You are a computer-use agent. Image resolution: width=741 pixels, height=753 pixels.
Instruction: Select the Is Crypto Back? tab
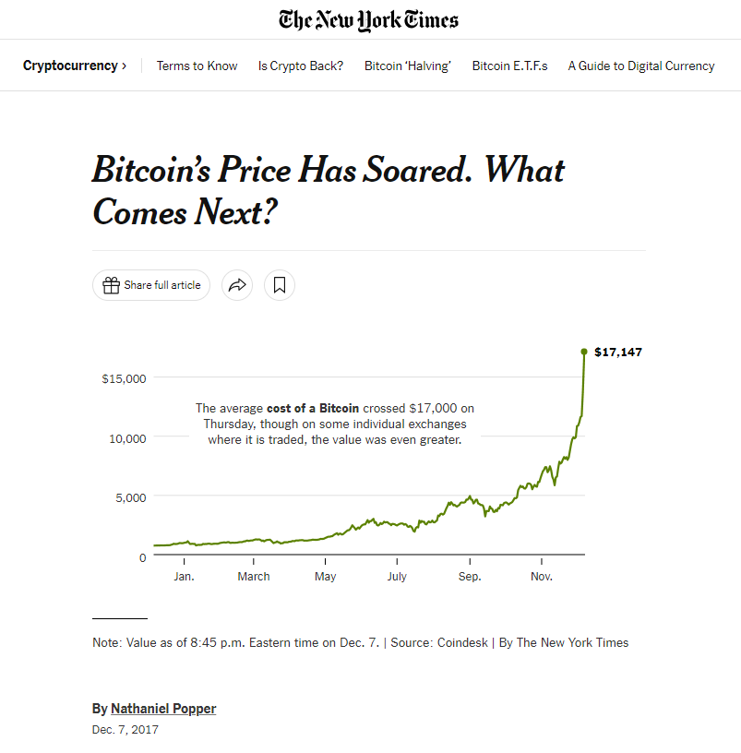click(300, 66)
